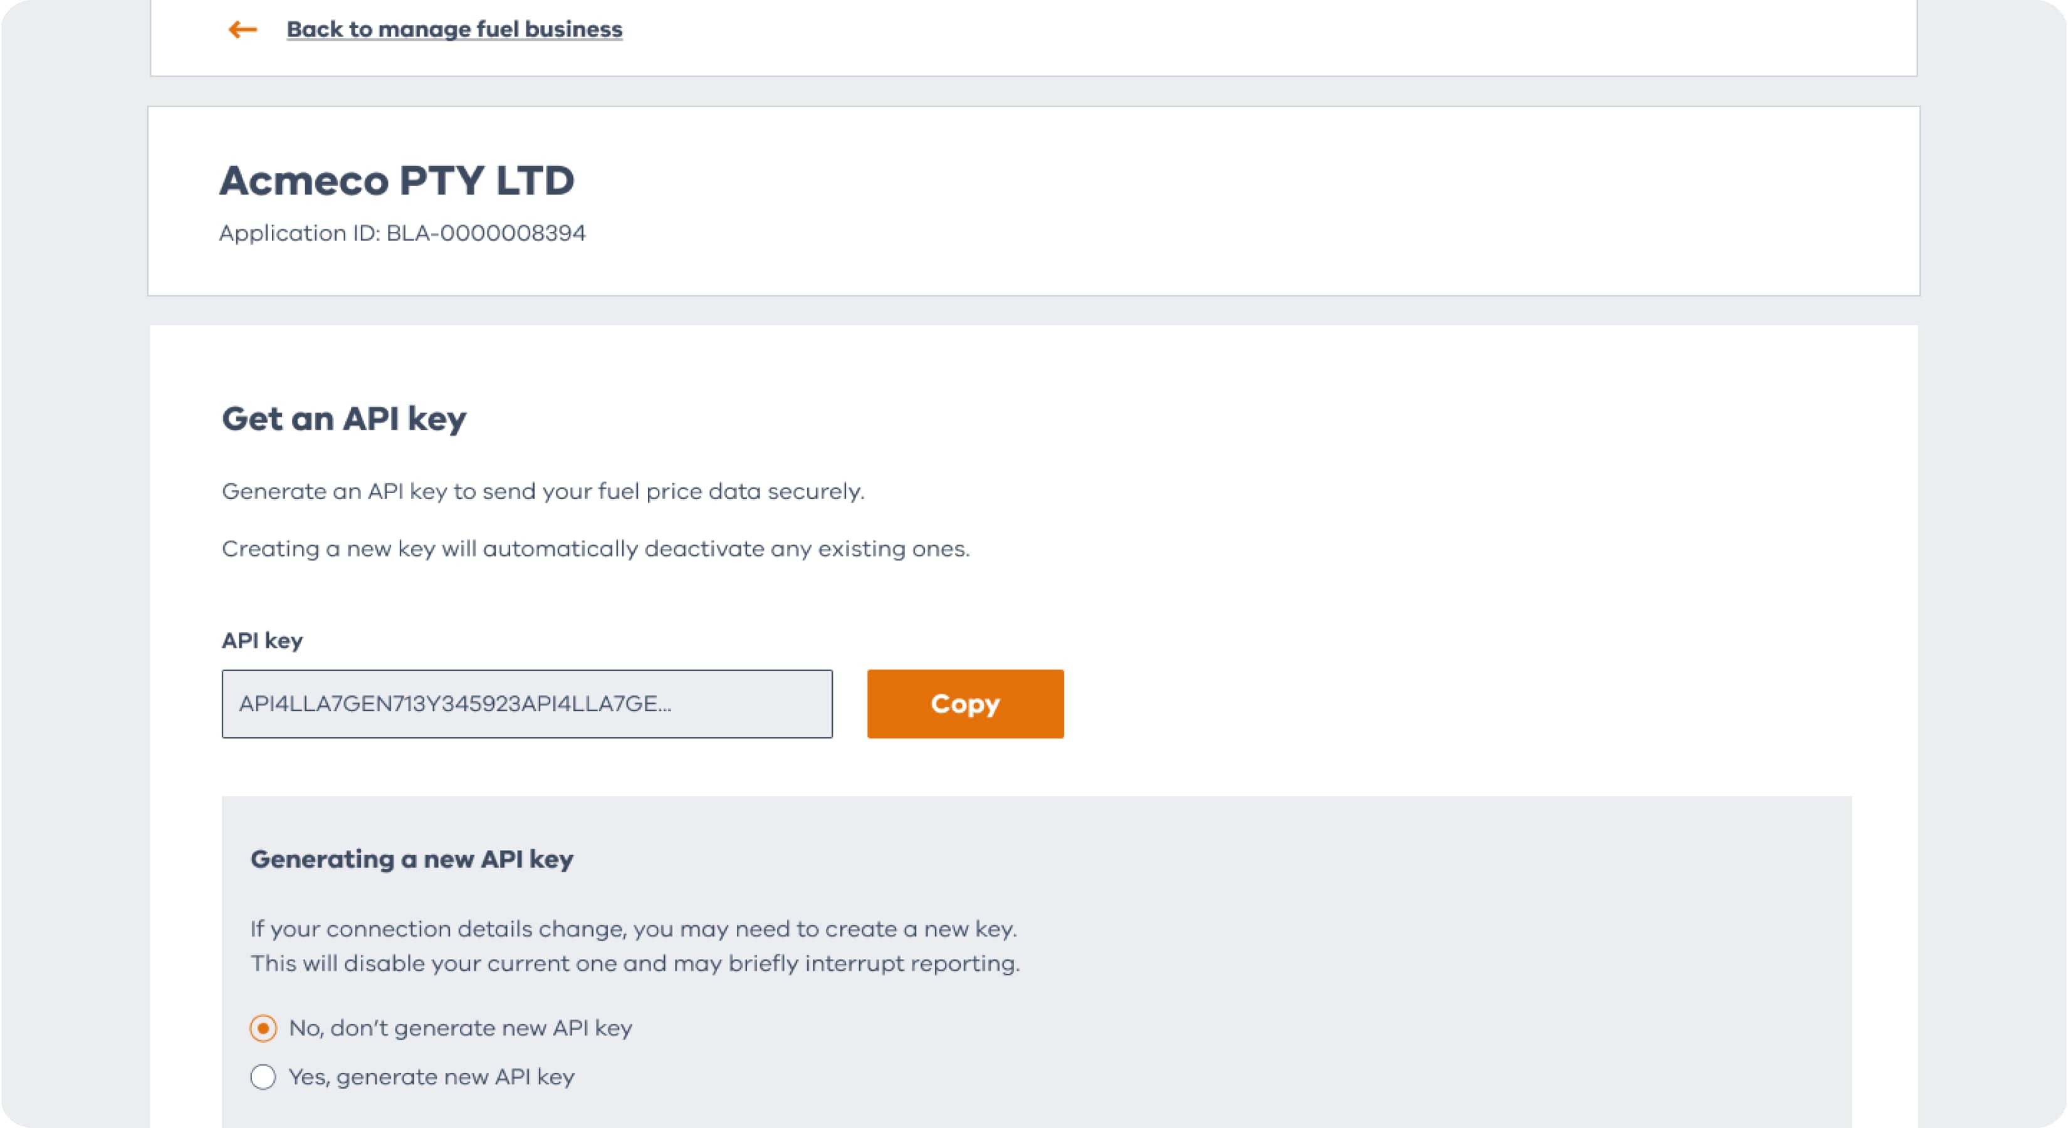
Task: Click the "No, don't generate new API key" label
Action: click(461, 1028)
